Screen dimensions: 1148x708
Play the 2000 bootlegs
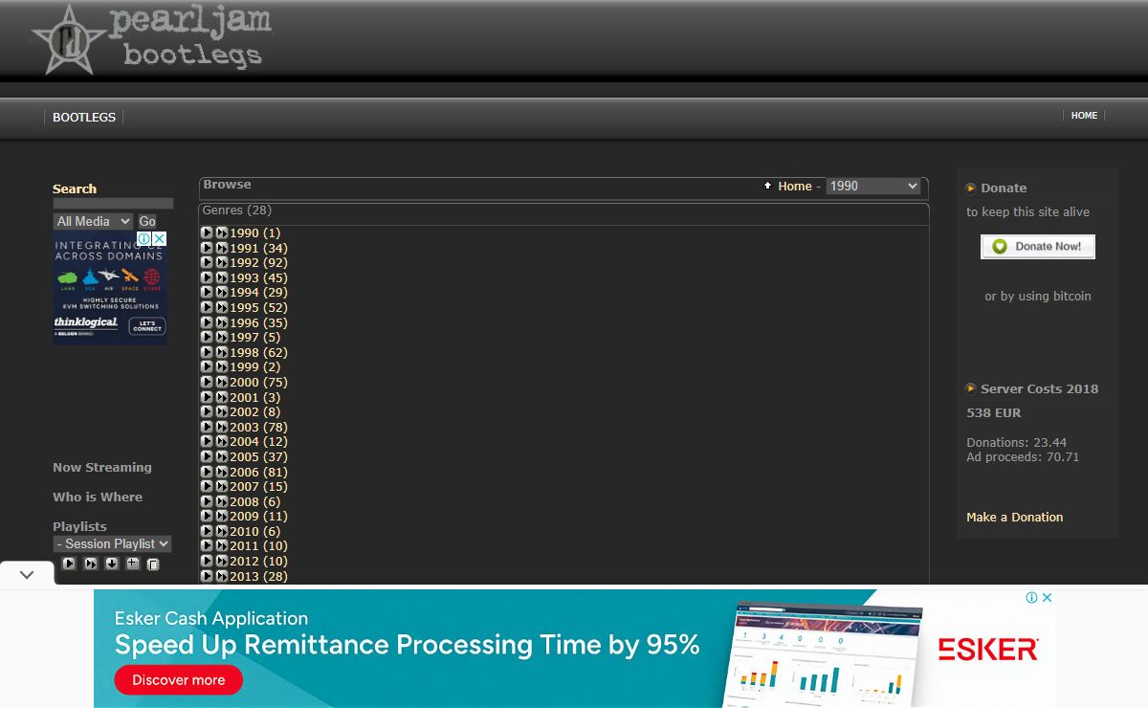(x=207, y=382)
